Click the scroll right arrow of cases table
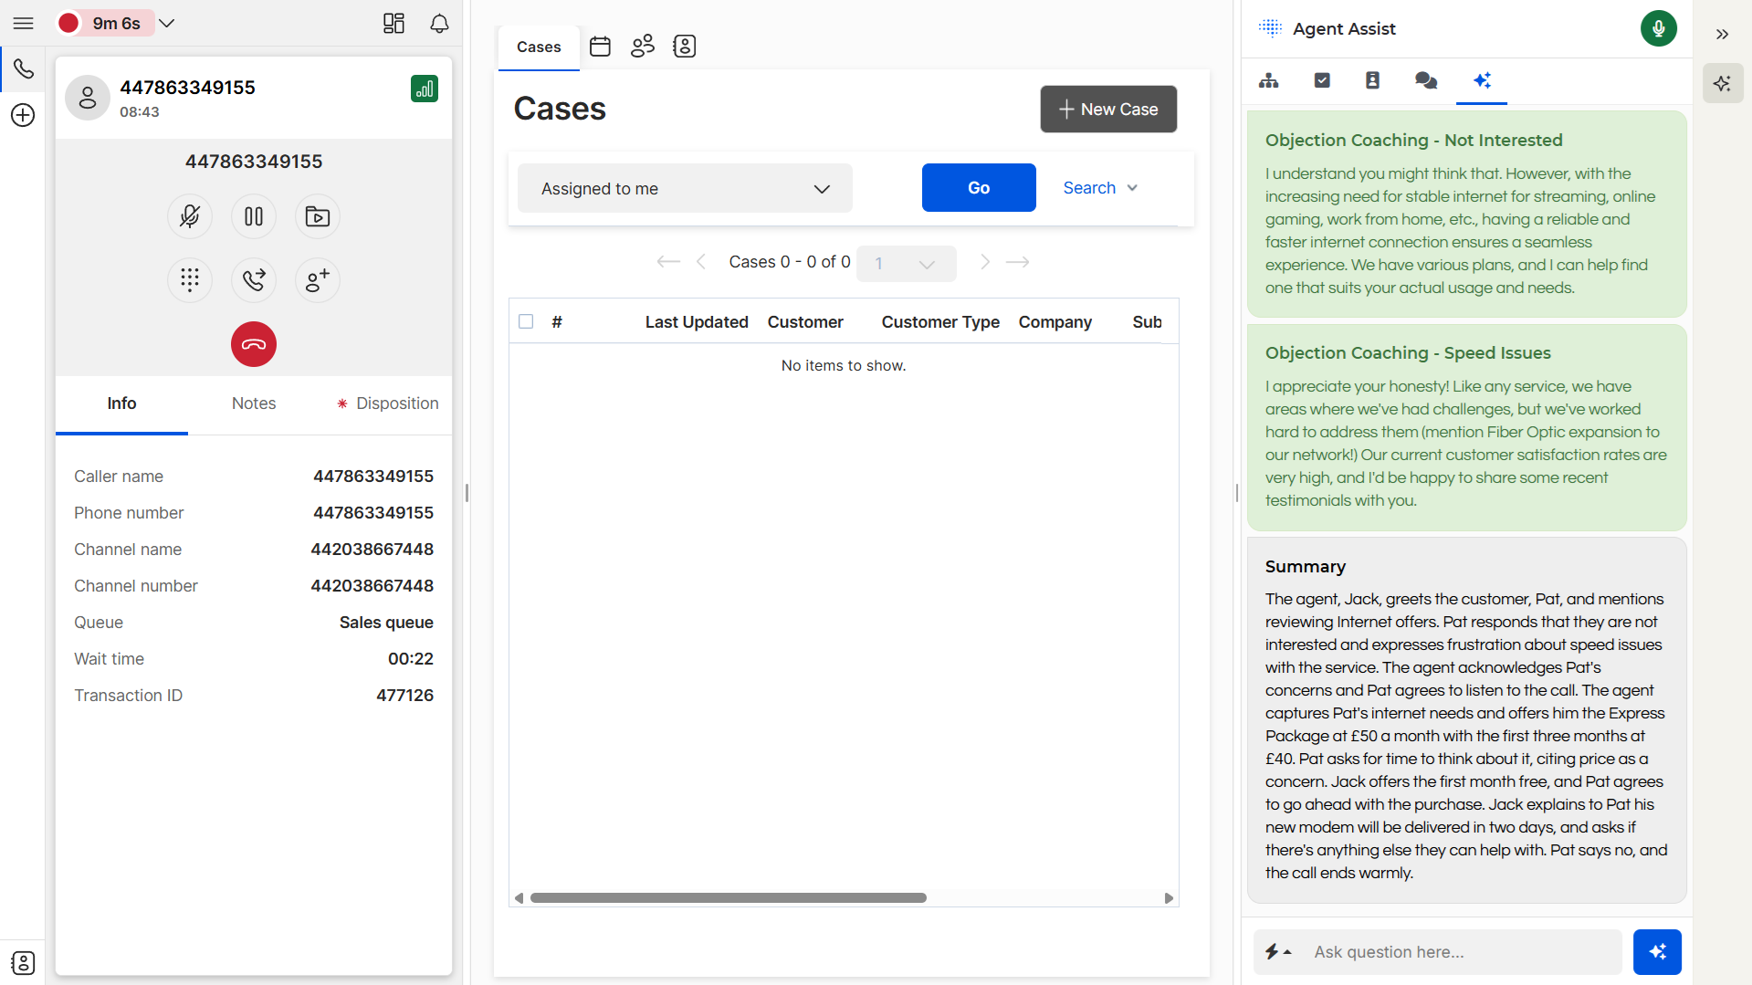Viewport: 1752px width, 985px height. pyautogui.click(x=1169, y=898)
